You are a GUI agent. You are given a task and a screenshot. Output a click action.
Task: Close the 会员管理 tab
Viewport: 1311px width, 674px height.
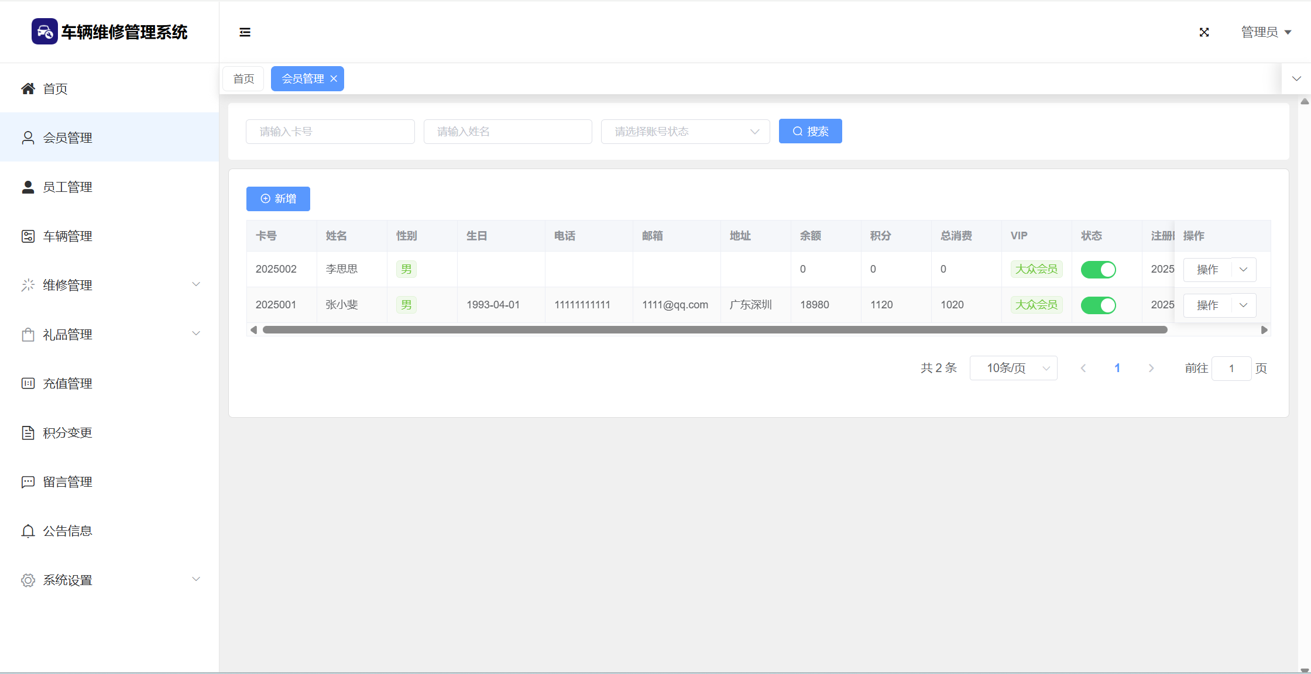[334, 79]
